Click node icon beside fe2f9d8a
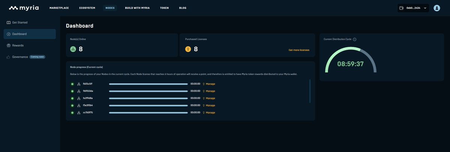Screen dimensions: 450x152 (x=79, y=98)
